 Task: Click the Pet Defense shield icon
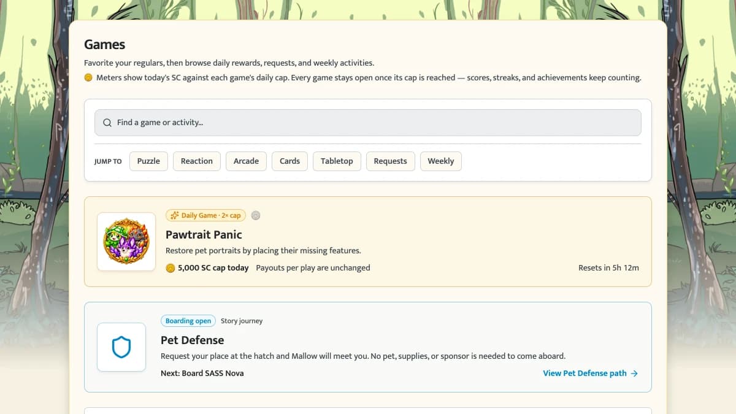pos(121,347)
